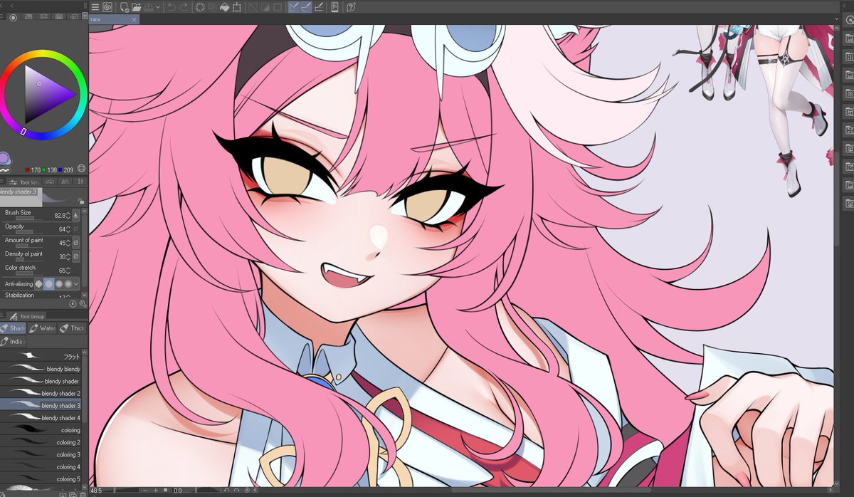This screenshot has width=854, height=497.
Task: Open Amount of paint dynamics button
Action: 76,243
